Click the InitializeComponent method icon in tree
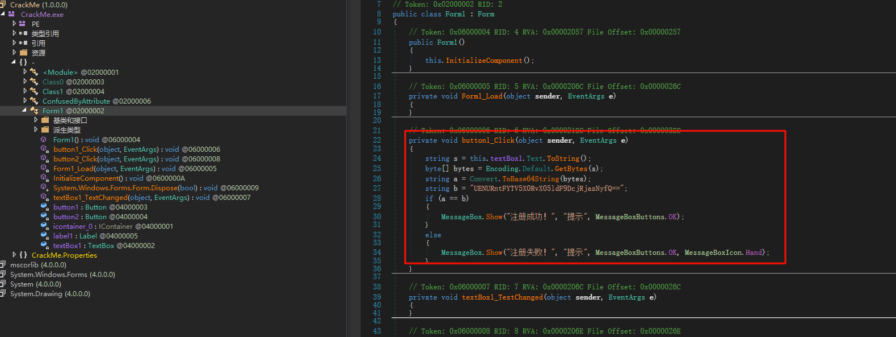 pos(44,178)
